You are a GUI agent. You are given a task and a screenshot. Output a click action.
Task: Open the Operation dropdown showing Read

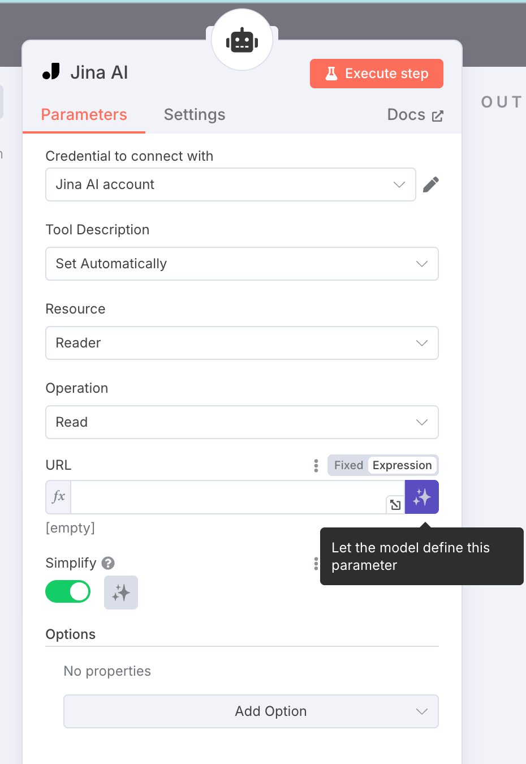[242, 422]
